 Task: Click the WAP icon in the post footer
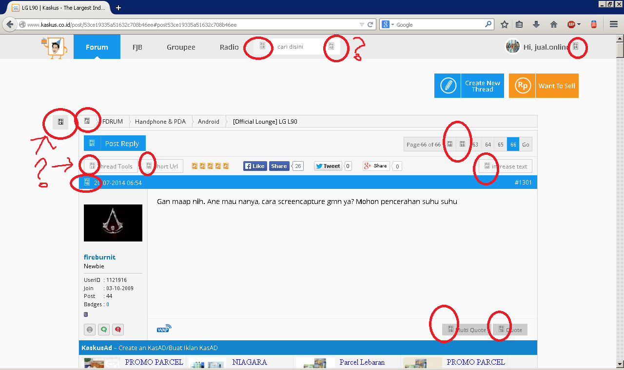point(164,329)
